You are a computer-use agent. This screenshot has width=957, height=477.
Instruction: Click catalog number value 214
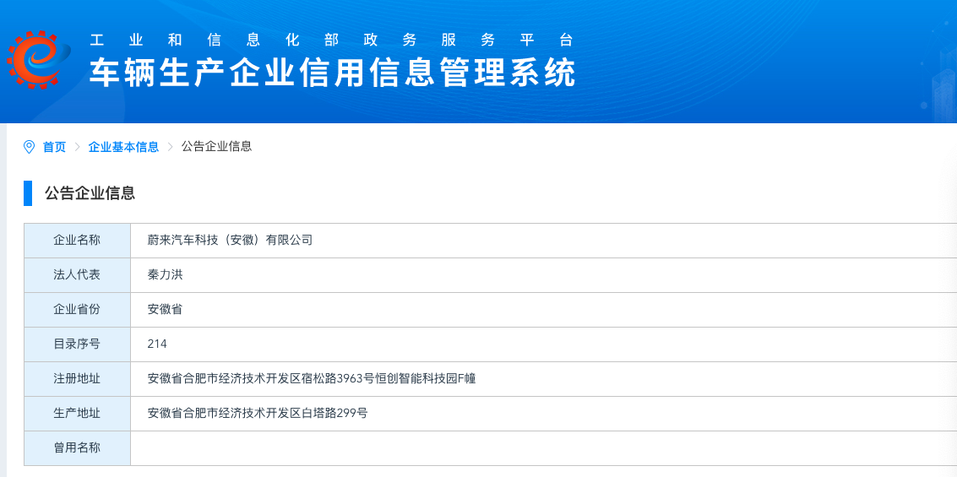157,344
